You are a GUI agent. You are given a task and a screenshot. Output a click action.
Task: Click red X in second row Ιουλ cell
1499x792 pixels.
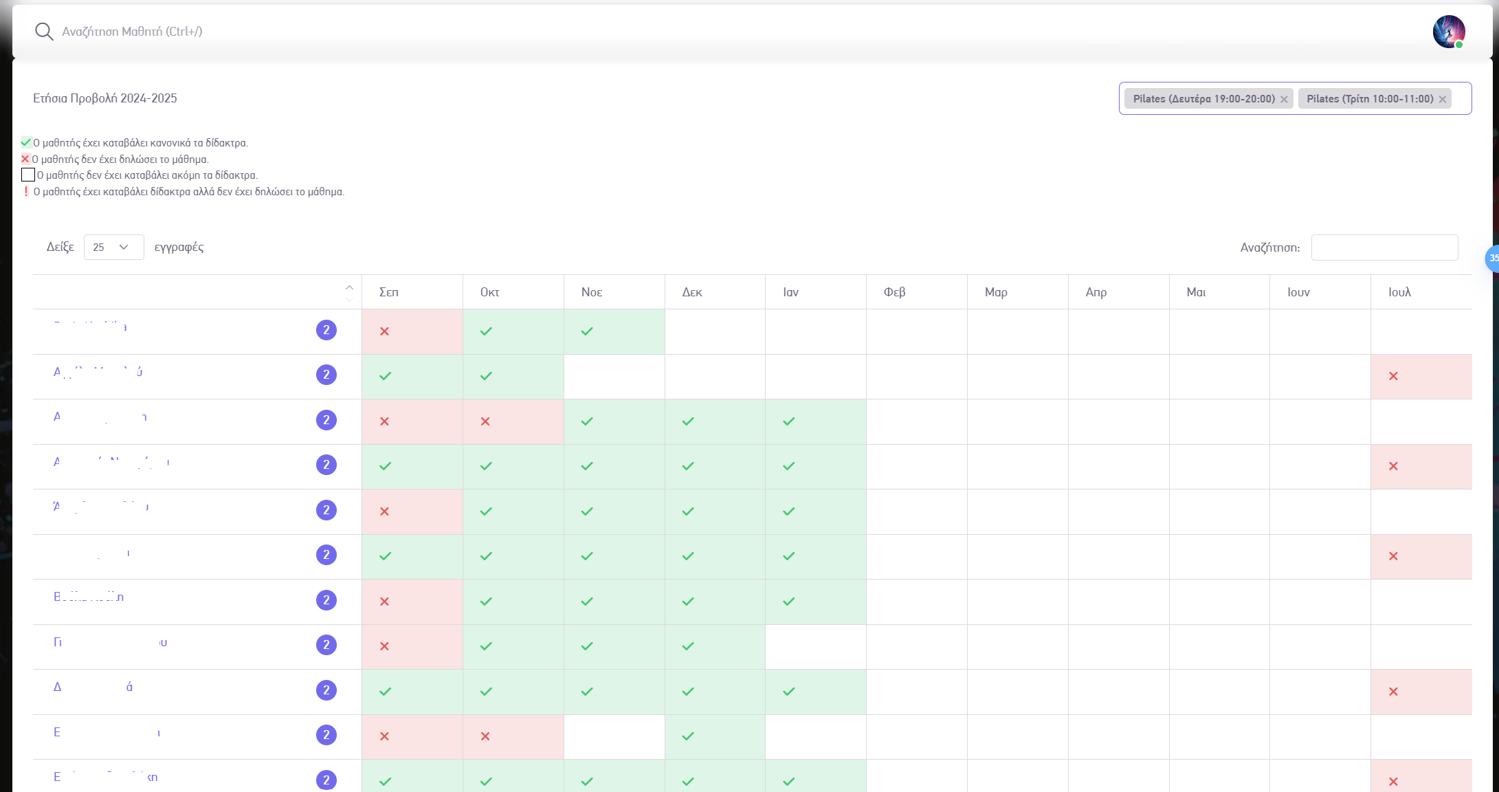click(1393, 376)
